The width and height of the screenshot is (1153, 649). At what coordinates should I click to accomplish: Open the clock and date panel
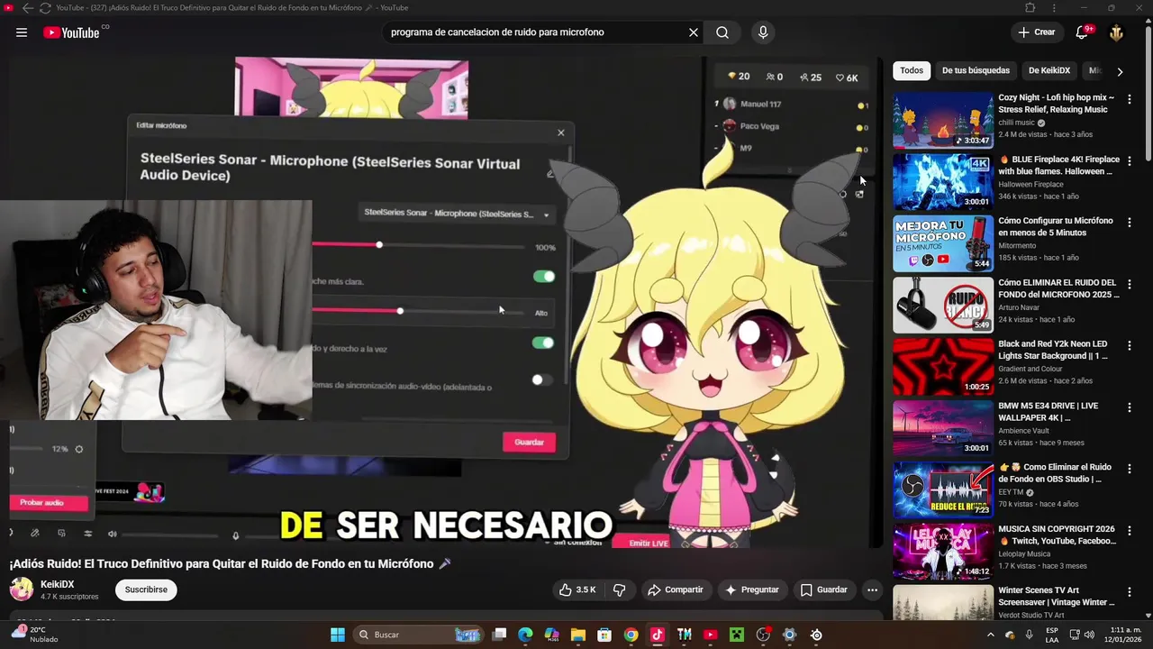coord(1124,635)
